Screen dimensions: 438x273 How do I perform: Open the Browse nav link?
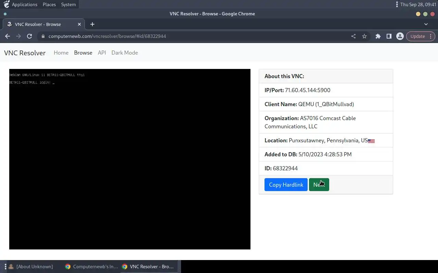tap(83, 53)
